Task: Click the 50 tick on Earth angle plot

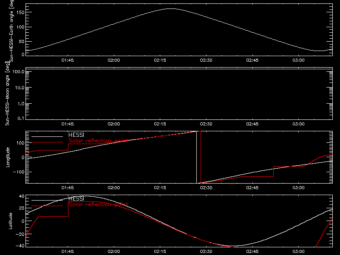Action: (x=22, y=41)
